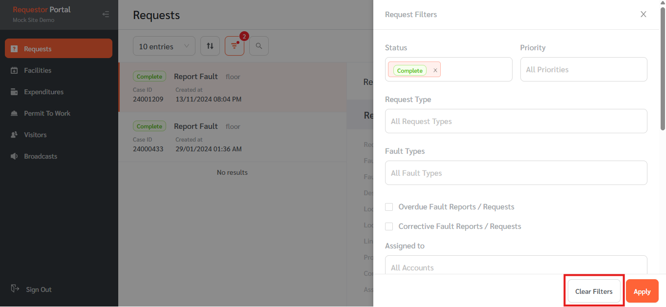The image size is (666, 307).
Task: Click the Requests question-mark icon
Action: coord(14,49)
